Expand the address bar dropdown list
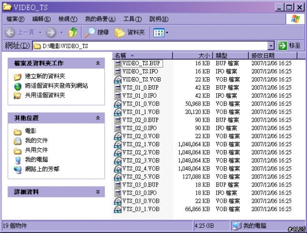Viewport: 307px width, 233px height. coord(271,46)
